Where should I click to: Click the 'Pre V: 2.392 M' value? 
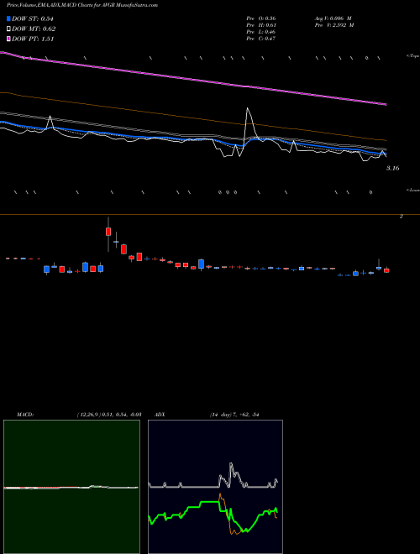[334, 25]
